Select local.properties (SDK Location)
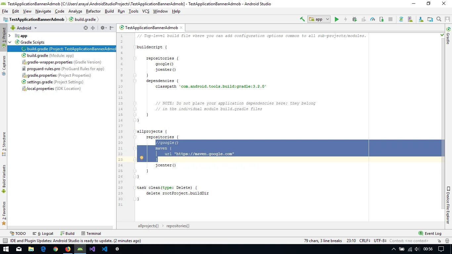452x254 pixels. [51, 89]
